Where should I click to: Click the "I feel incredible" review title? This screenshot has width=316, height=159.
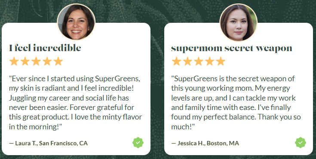click(45, 48)
